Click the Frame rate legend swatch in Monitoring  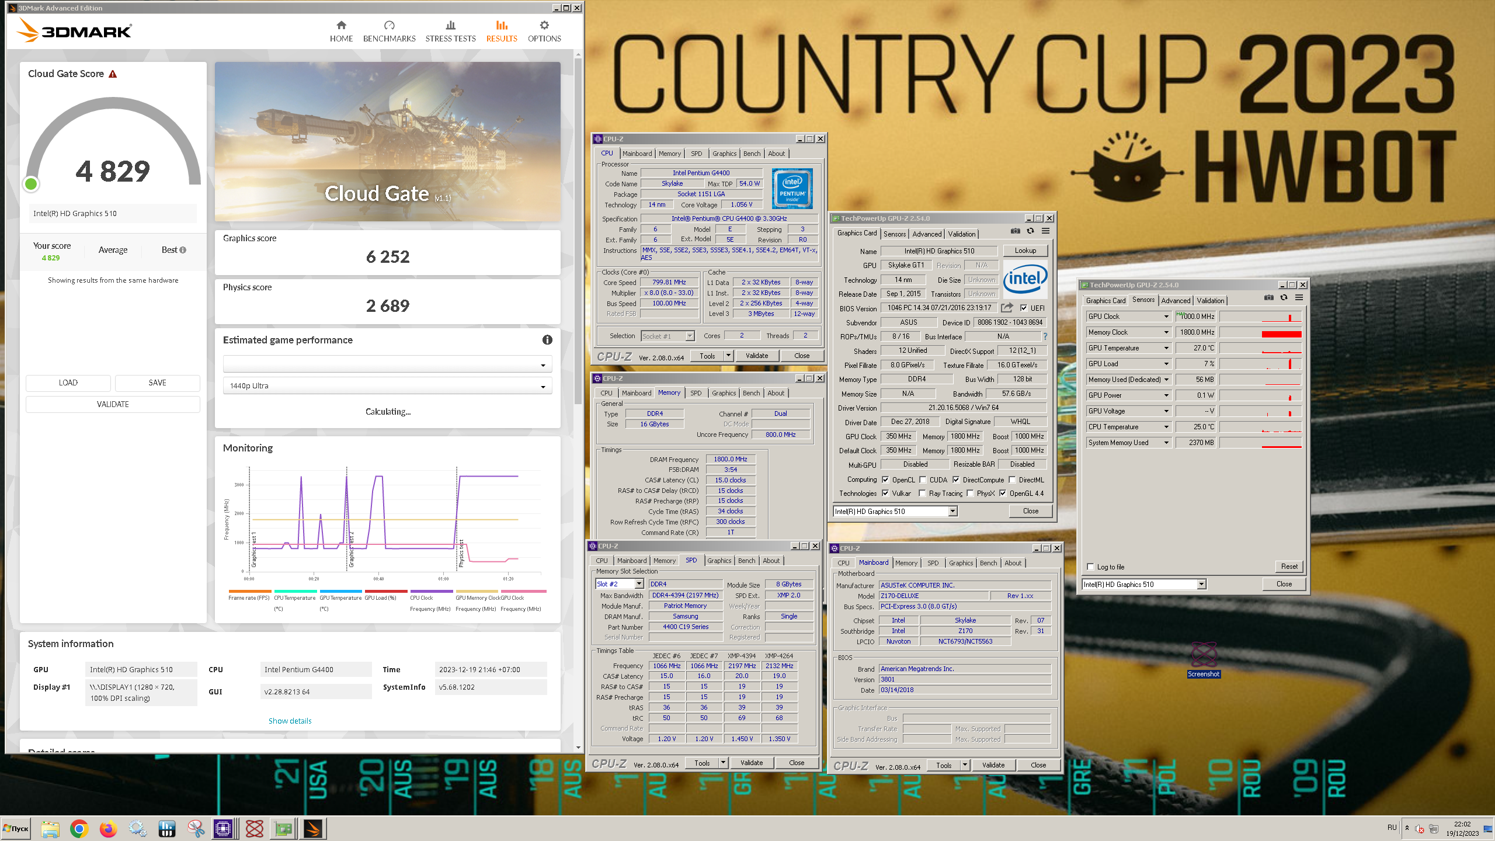coord(250,592)
